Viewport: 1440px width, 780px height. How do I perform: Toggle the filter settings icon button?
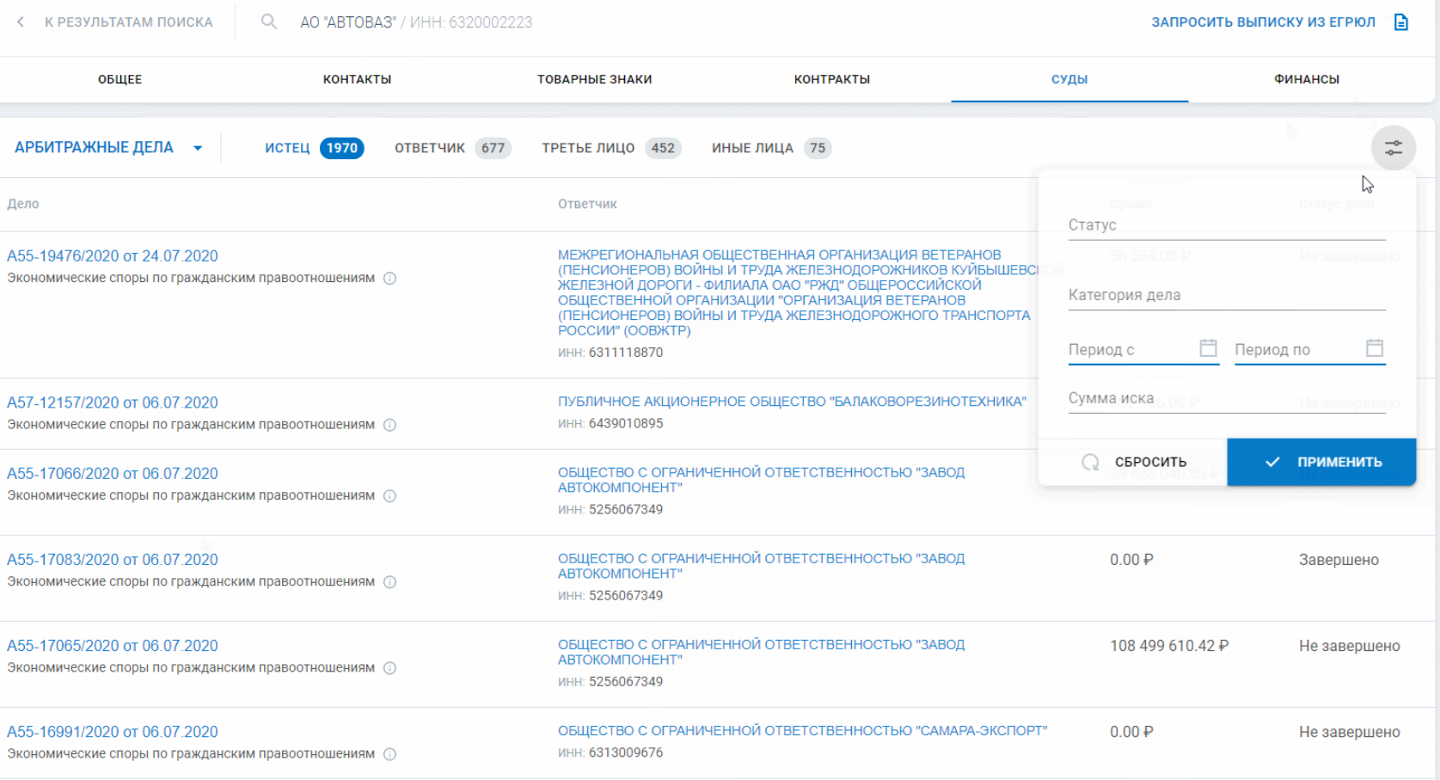[1393, 148]
